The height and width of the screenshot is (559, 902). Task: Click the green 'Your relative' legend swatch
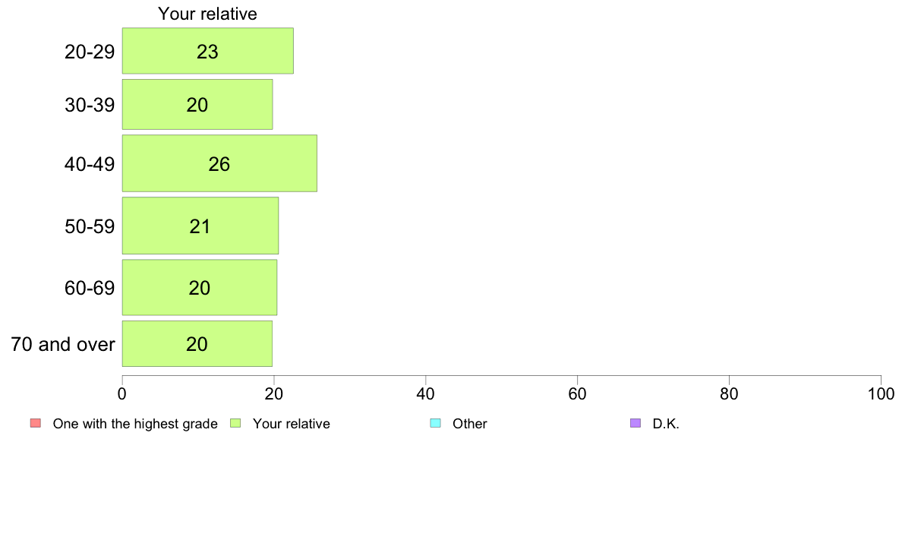235,423
